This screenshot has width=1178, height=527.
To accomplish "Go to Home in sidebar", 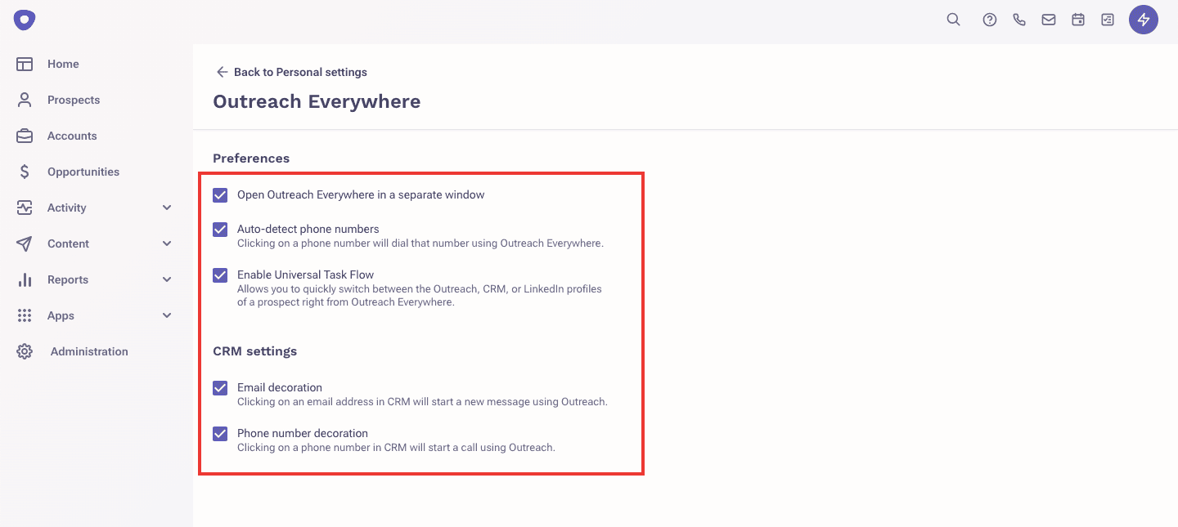I will [x=63, y=64].
